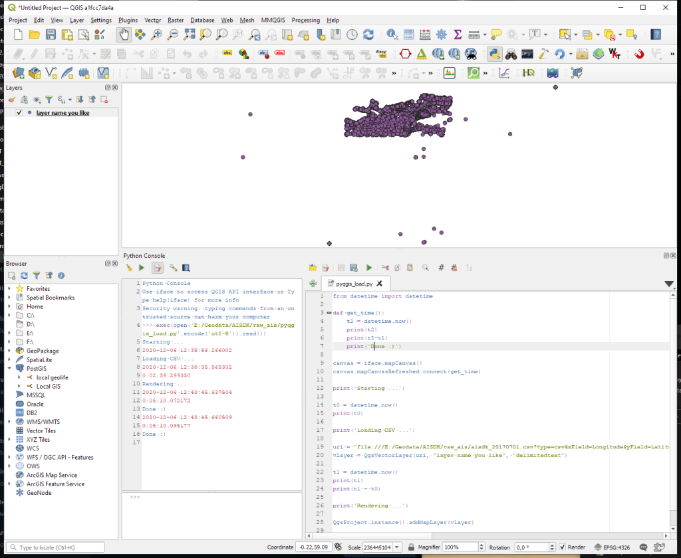This screenshot has height=558, width=681.
Task: Click the Refresh map icon
Action: (x=368, y=35)
